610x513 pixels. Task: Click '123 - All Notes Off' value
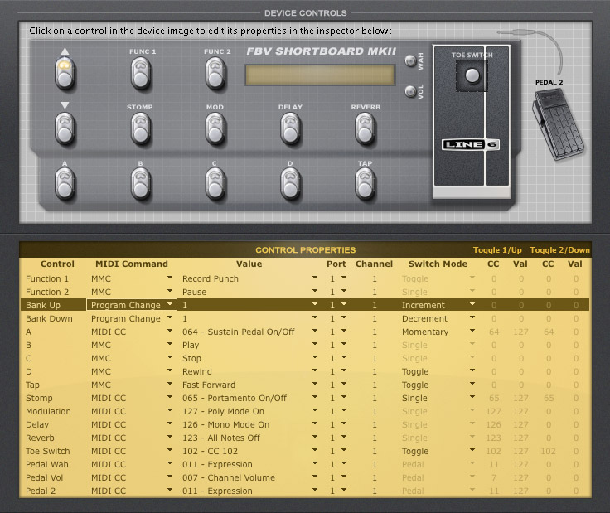pos(221,438)
